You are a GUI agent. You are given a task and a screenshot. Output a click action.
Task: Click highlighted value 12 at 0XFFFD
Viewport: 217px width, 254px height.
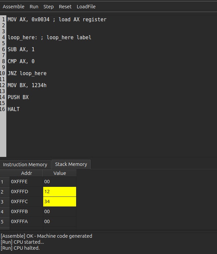59,191
